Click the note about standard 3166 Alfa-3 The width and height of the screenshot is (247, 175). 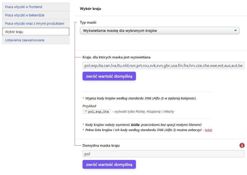141,98
